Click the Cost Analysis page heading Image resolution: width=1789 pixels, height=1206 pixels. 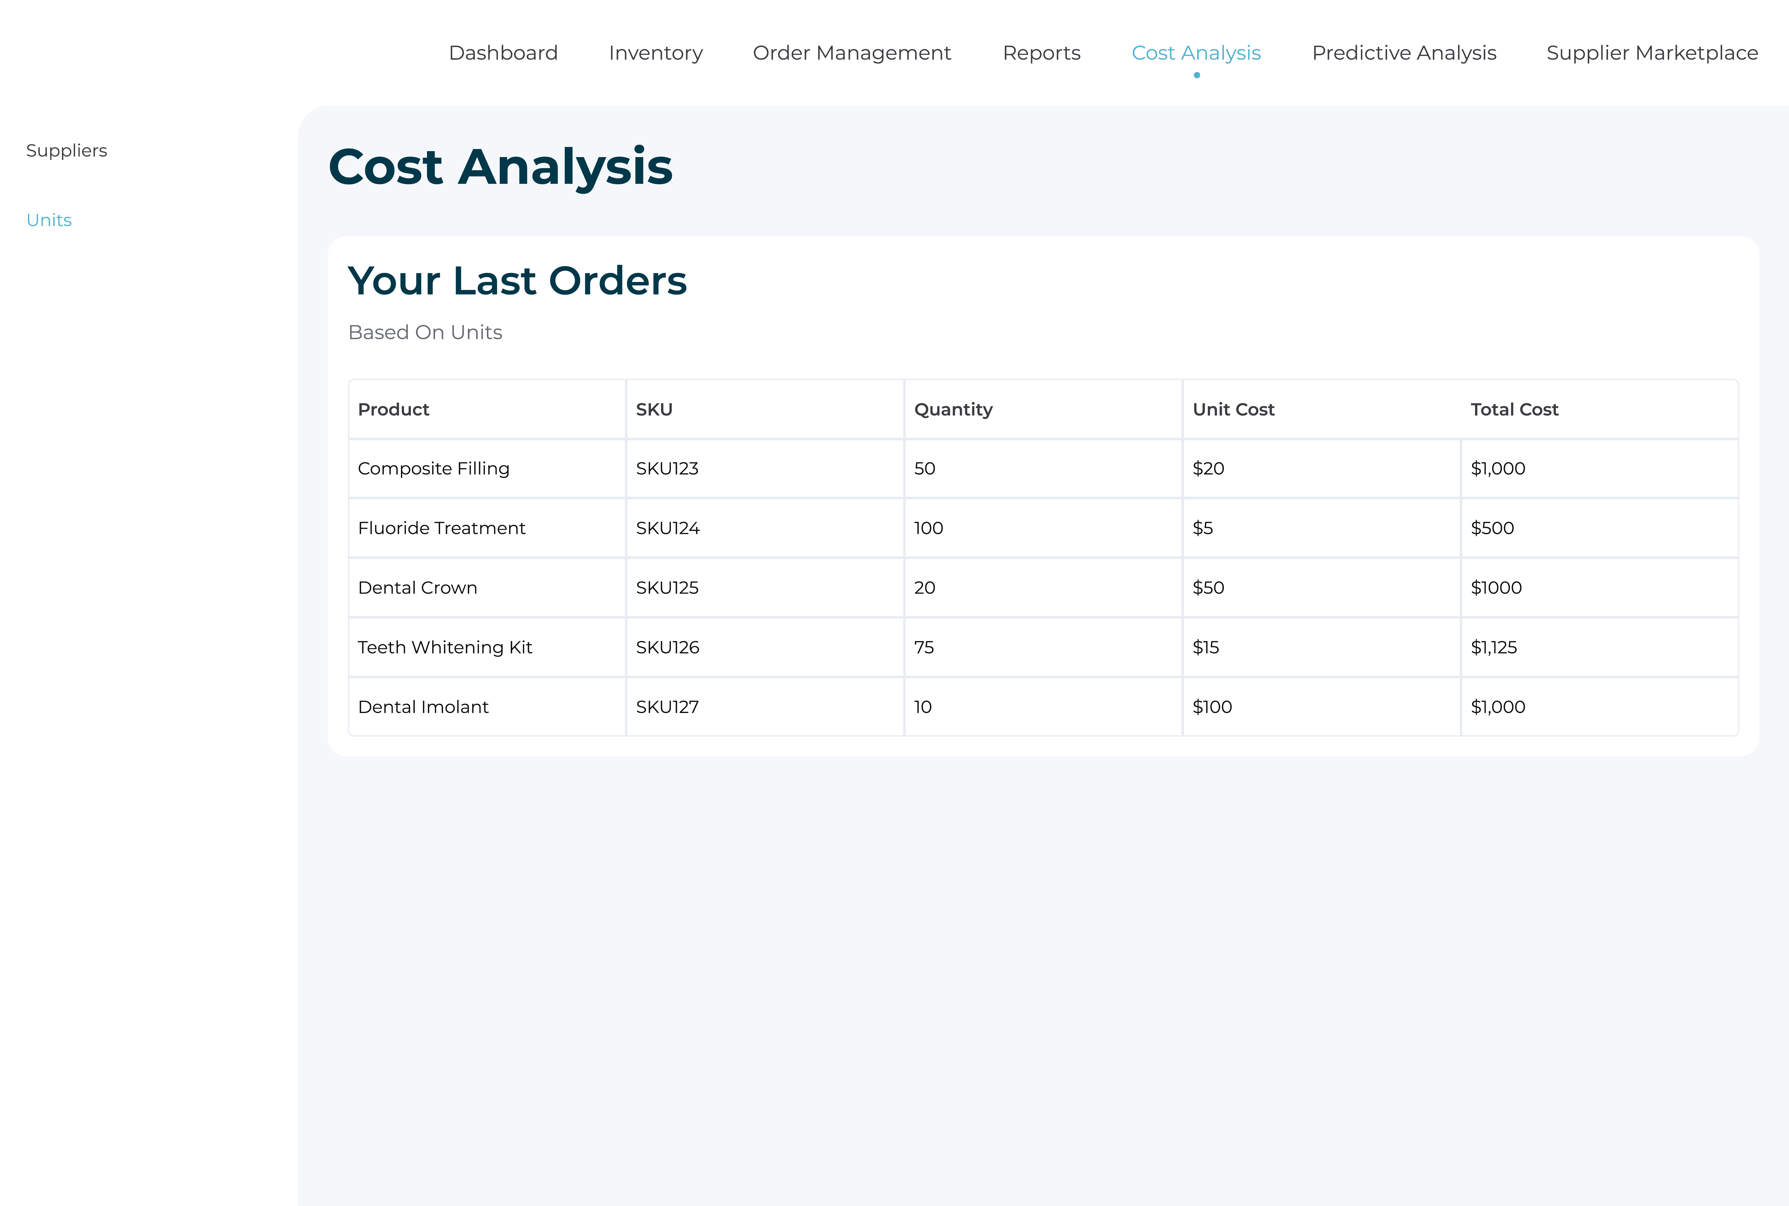(x=501, y=166)
